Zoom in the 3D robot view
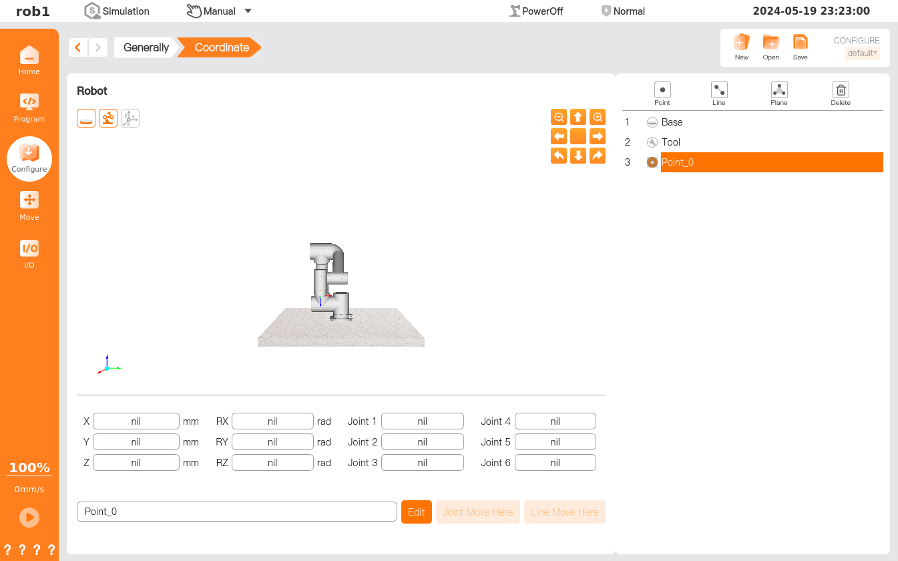This screenshot has width=898, height=561. pos(598,117)
